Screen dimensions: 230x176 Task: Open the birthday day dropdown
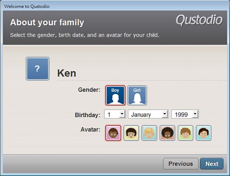click(x=122, y=114)
